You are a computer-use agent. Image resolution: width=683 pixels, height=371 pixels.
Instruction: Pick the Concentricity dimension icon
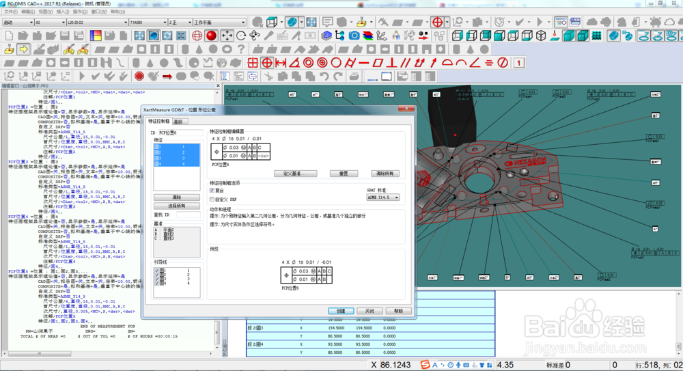click(x=309, y=63)
